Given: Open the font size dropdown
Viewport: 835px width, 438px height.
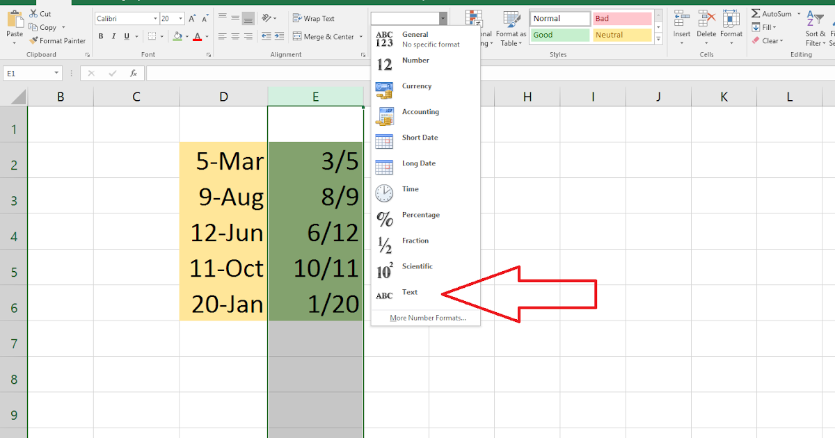Looking at the screenshot, I should 180,17.
